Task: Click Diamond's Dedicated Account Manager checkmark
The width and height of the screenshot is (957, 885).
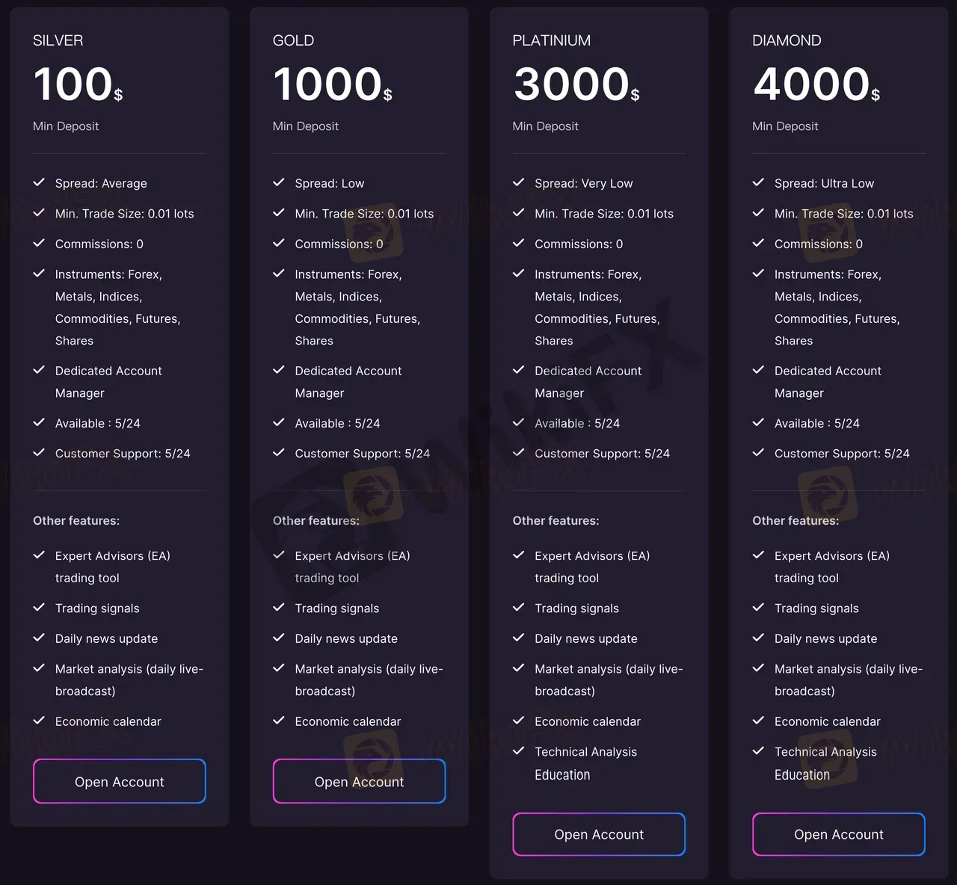Action: pos(758,370)
